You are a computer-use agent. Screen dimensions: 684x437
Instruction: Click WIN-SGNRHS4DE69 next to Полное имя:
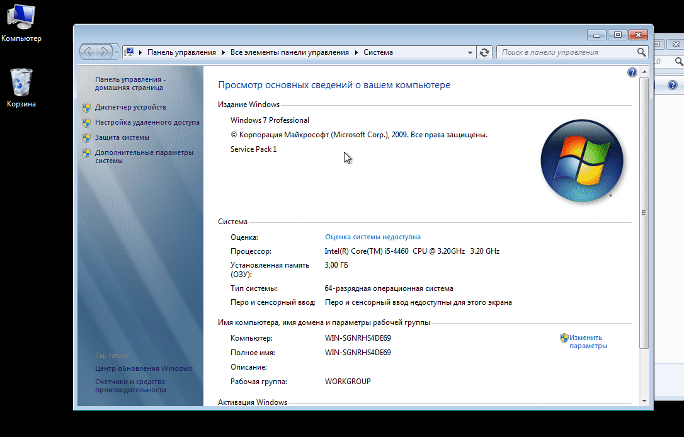[358, 353]
